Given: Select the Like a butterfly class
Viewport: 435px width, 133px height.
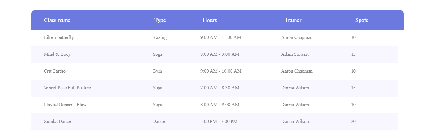Looking at the screenshot, I should [59, 37].
